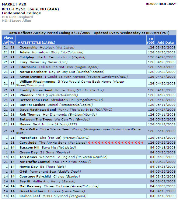Select 'Mat Kearney Closer To Love'
The image size is (178, 201).
pyautogui.click(x=59, y=186)
